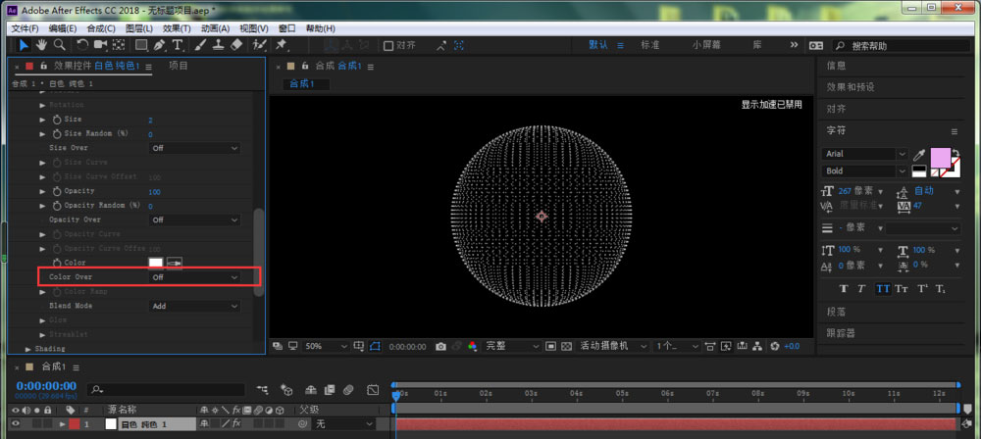
Task: Select the Puppet Pin tool
Action: (x=282, y=45)
